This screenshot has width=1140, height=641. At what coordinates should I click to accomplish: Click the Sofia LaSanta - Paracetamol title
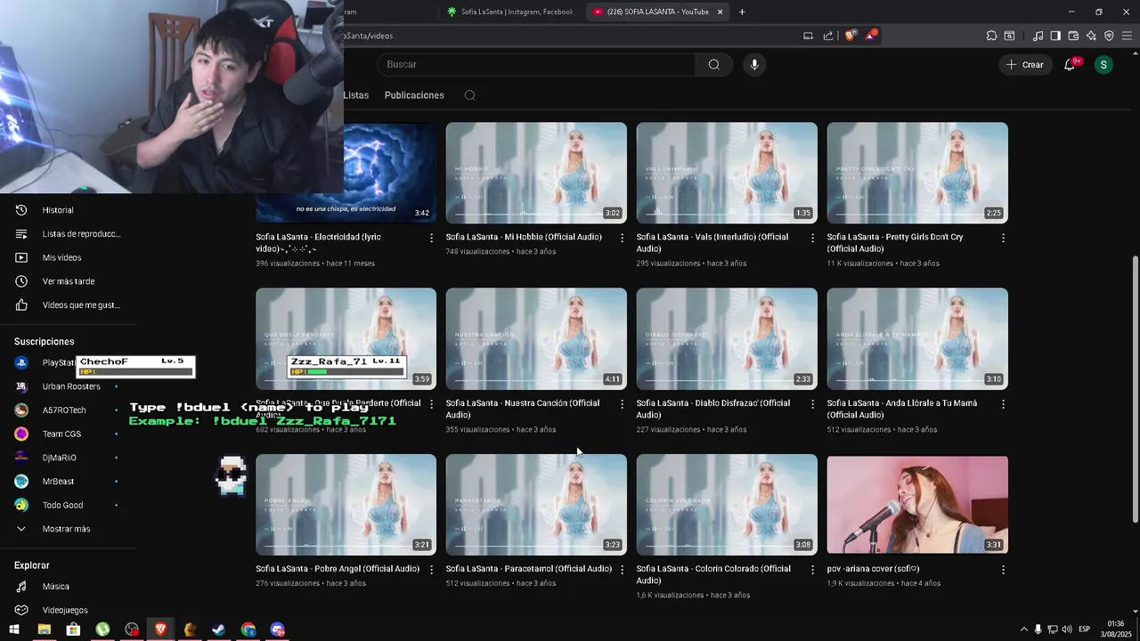(529, 569)
